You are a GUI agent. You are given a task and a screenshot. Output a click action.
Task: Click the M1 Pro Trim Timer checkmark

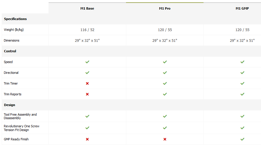pos(165,83)
